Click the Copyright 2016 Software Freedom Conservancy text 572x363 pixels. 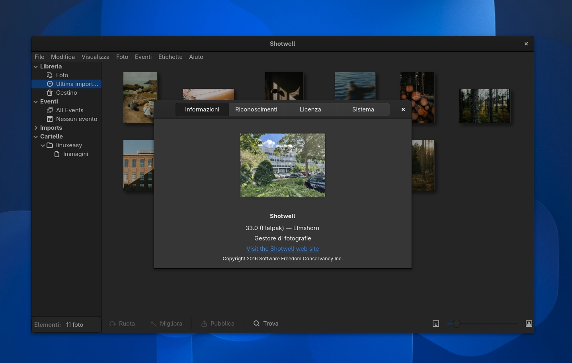[x=283, y=259]
